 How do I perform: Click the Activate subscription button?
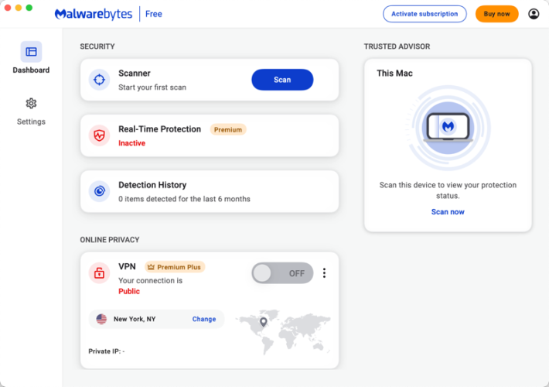click(x=425, y=14)
